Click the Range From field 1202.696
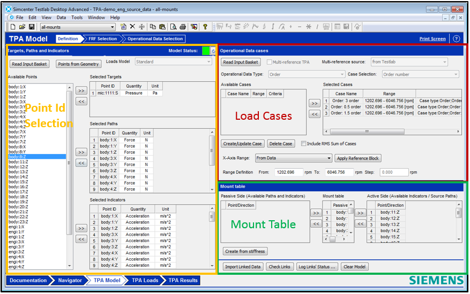The width and height of the screenshot is (470, 294). point(288,172)
